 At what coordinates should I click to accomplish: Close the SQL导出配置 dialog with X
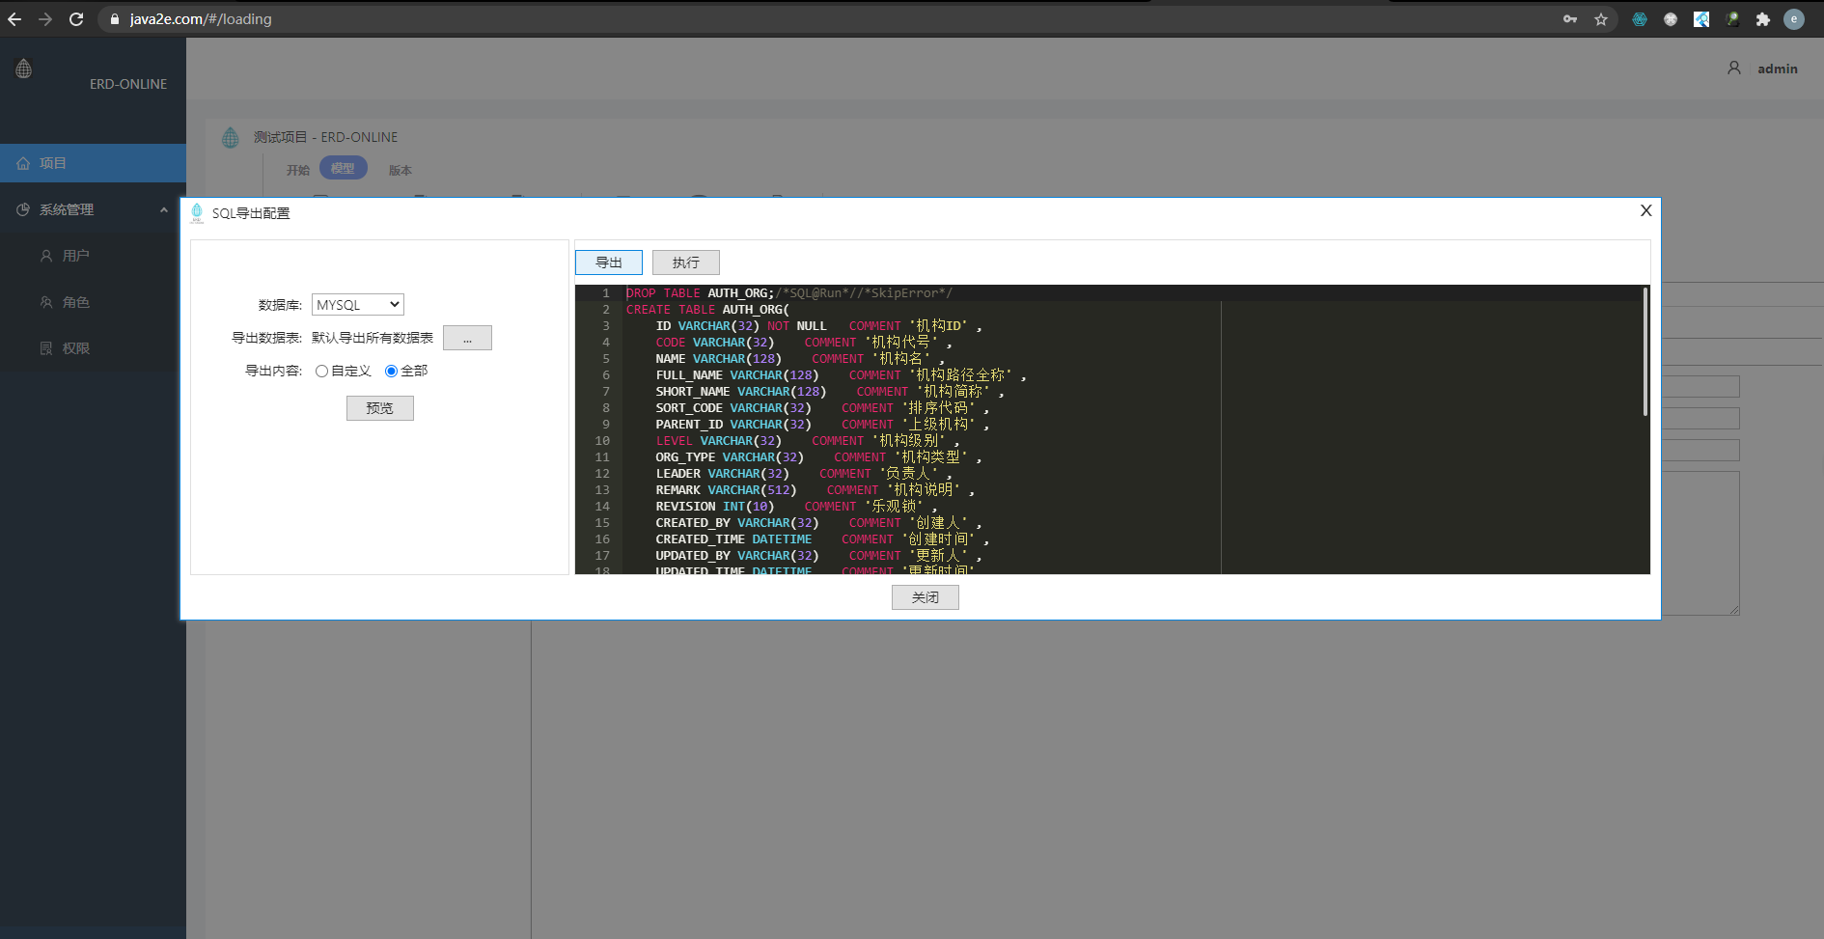[x=1646, y=210]
